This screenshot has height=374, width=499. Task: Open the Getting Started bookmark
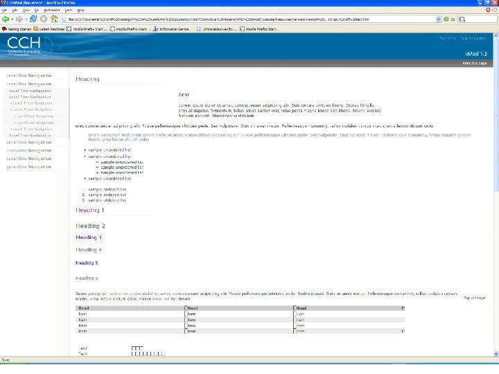pos(17,29)
